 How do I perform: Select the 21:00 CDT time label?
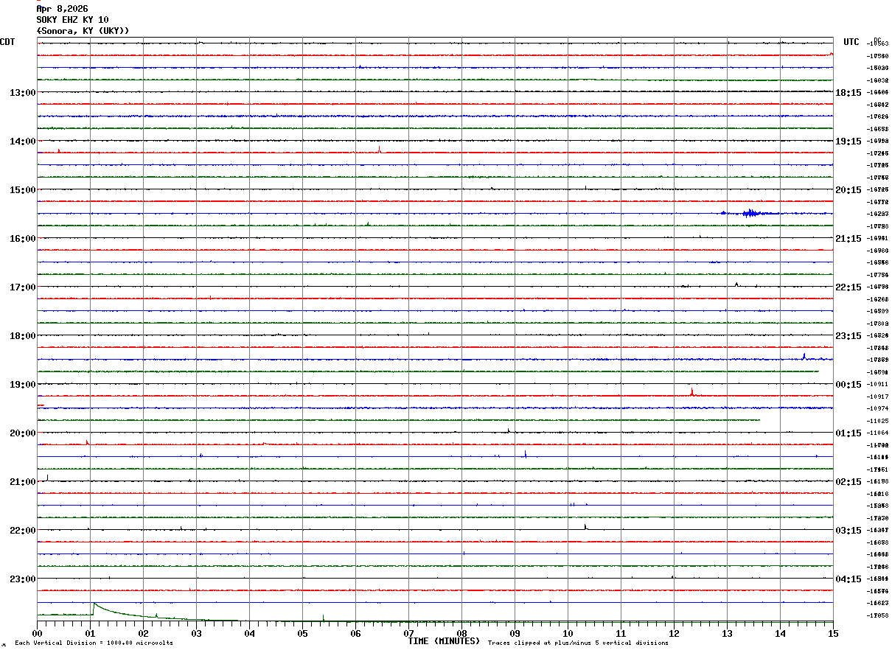(22, 482)
